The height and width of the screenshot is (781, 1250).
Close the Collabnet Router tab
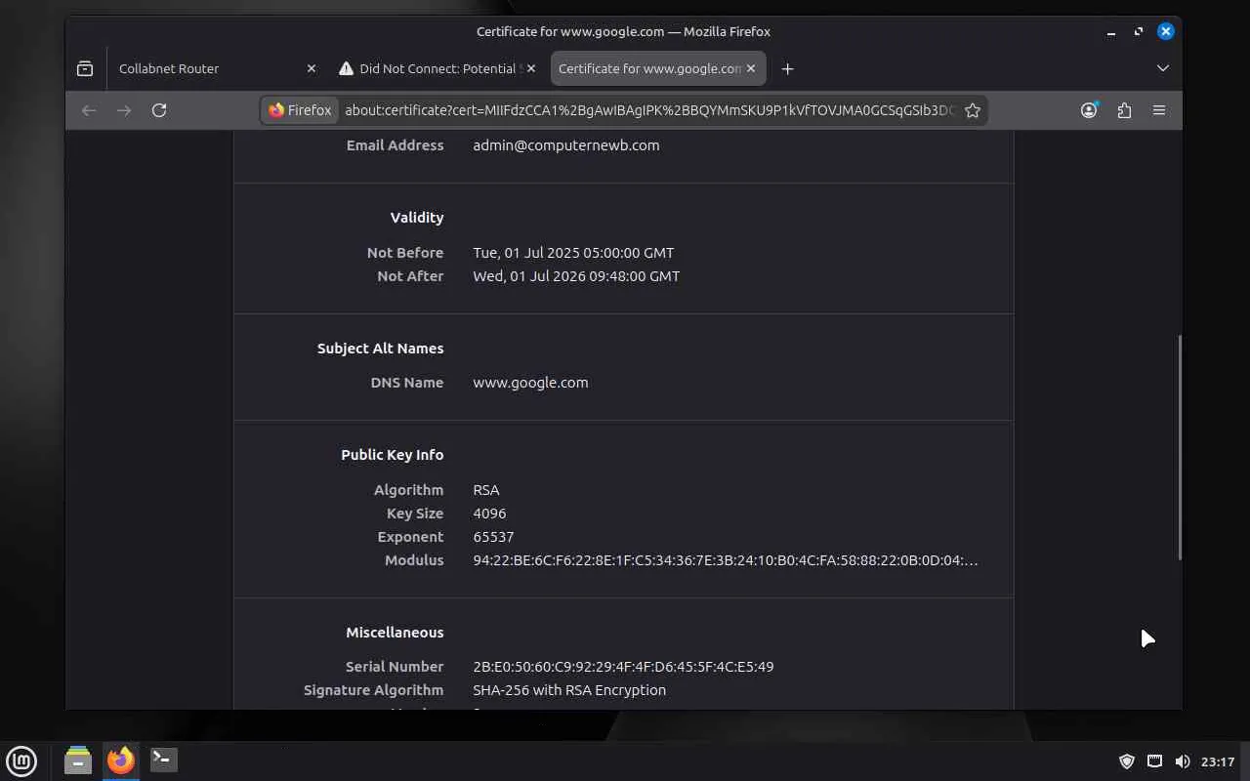[x=312, y=68]
